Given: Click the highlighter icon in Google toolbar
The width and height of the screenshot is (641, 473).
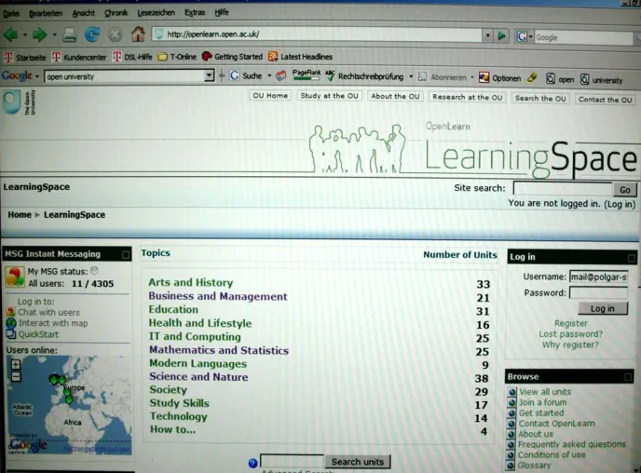Looking at the screenshot, I should [x=532, y=77].
